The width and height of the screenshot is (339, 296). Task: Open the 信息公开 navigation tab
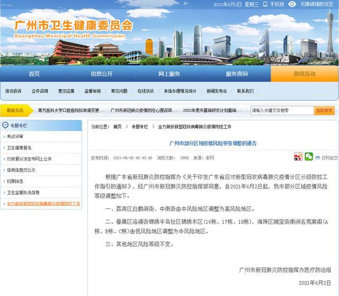pyautogui.click(x=102, y=74)
